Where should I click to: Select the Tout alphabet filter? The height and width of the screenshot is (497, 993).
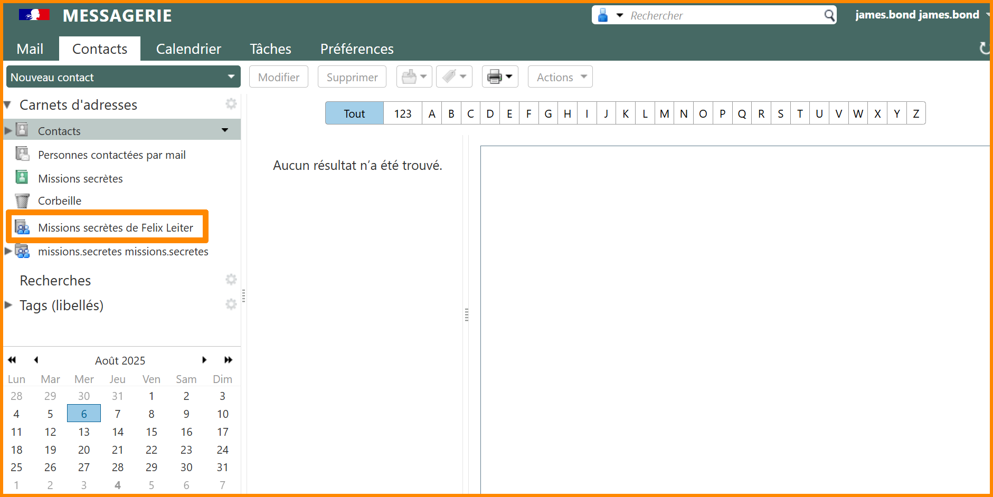[x=354, y=113]
